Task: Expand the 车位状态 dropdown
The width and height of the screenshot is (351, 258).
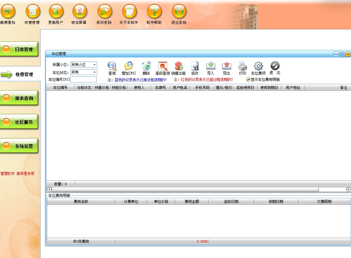Action: 94,72
